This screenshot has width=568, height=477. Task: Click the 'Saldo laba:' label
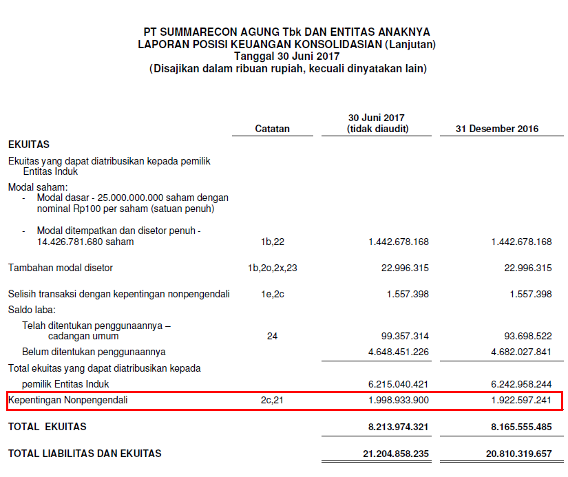coord(32,310)
